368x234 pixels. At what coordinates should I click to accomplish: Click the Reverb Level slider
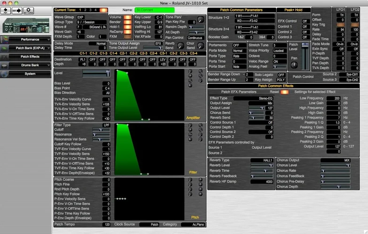(262, 166)
